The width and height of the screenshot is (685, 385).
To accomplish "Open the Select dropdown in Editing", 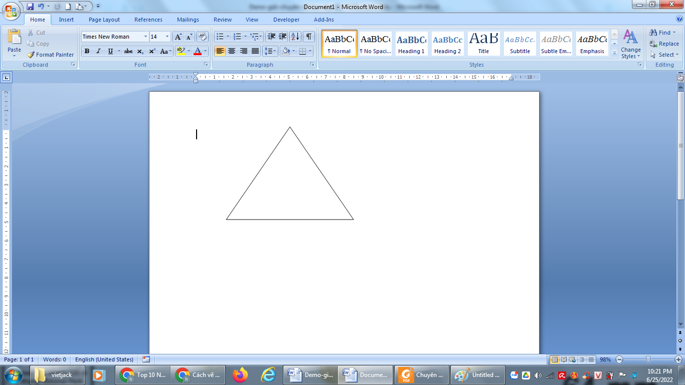I will tap(664, 55).
